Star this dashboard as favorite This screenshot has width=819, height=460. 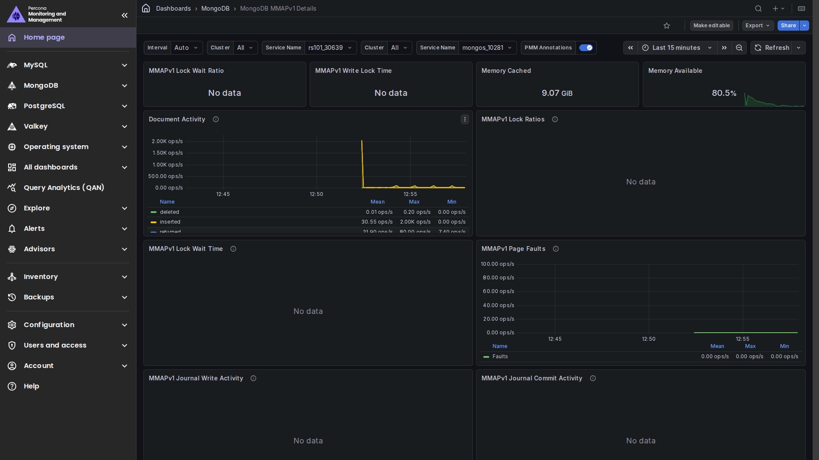coord(667,26)
